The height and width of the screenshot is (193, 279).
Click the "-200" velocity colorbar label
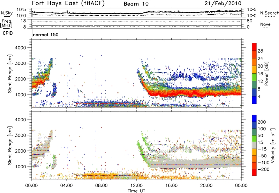coord(264,169)
